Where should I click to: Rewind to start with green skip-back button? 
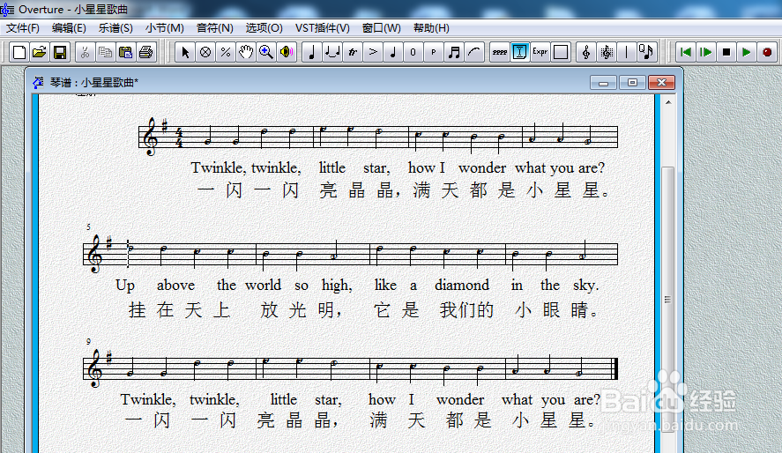pos(686,52)
